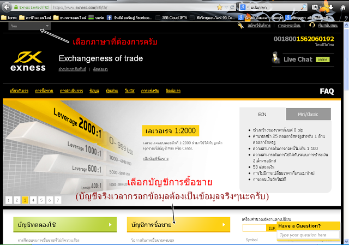Reload the page with the refresh icon
The width and height of the screenshot is (349, 245).
point(232,7)
